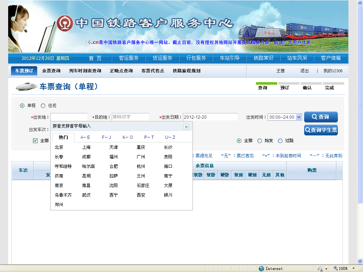Screen dimensions: 363x272
Task: Open the 我的12306 link
Action: click(333, 71)
